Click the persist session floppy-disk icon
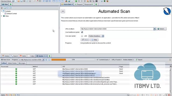The height and width of the screenshot is (96, 172). [x=21, y=1]
